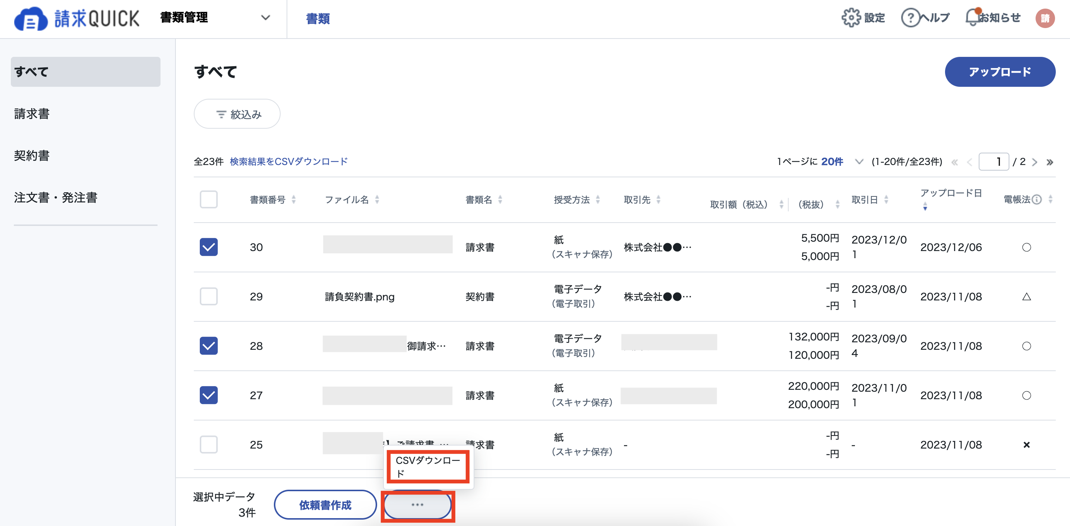Open the 書類 tab

click(x=318, y=19)
